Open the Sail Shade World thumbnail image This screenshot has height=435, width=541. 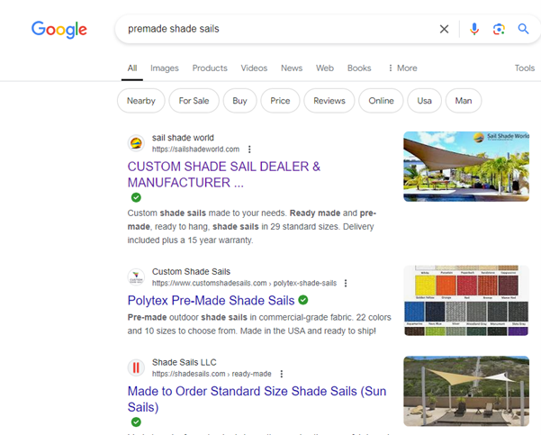(x=466, y=167)
